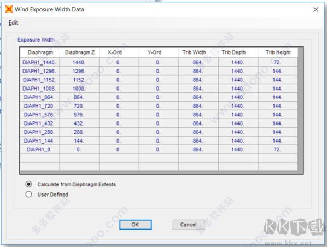Click X-Ord 0. in DIAPH1_1152. row
The width and height of the screenshot is (327, 247).
[119, 80]
